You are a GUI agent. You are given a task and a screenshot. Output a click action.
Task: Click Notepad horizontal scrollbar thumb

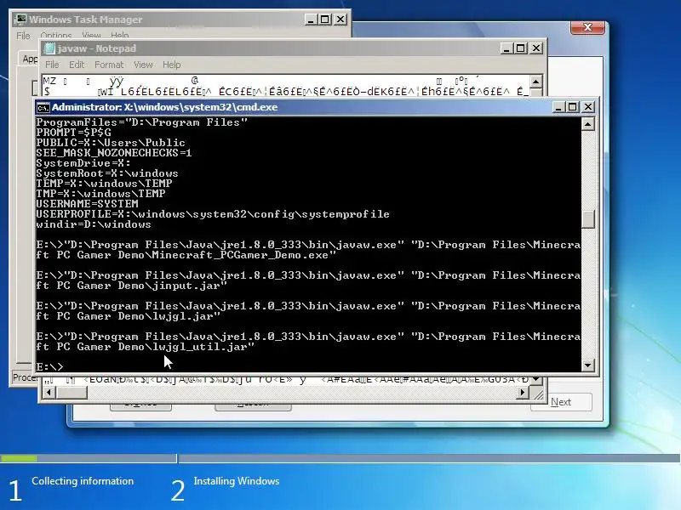pos(72,393)
